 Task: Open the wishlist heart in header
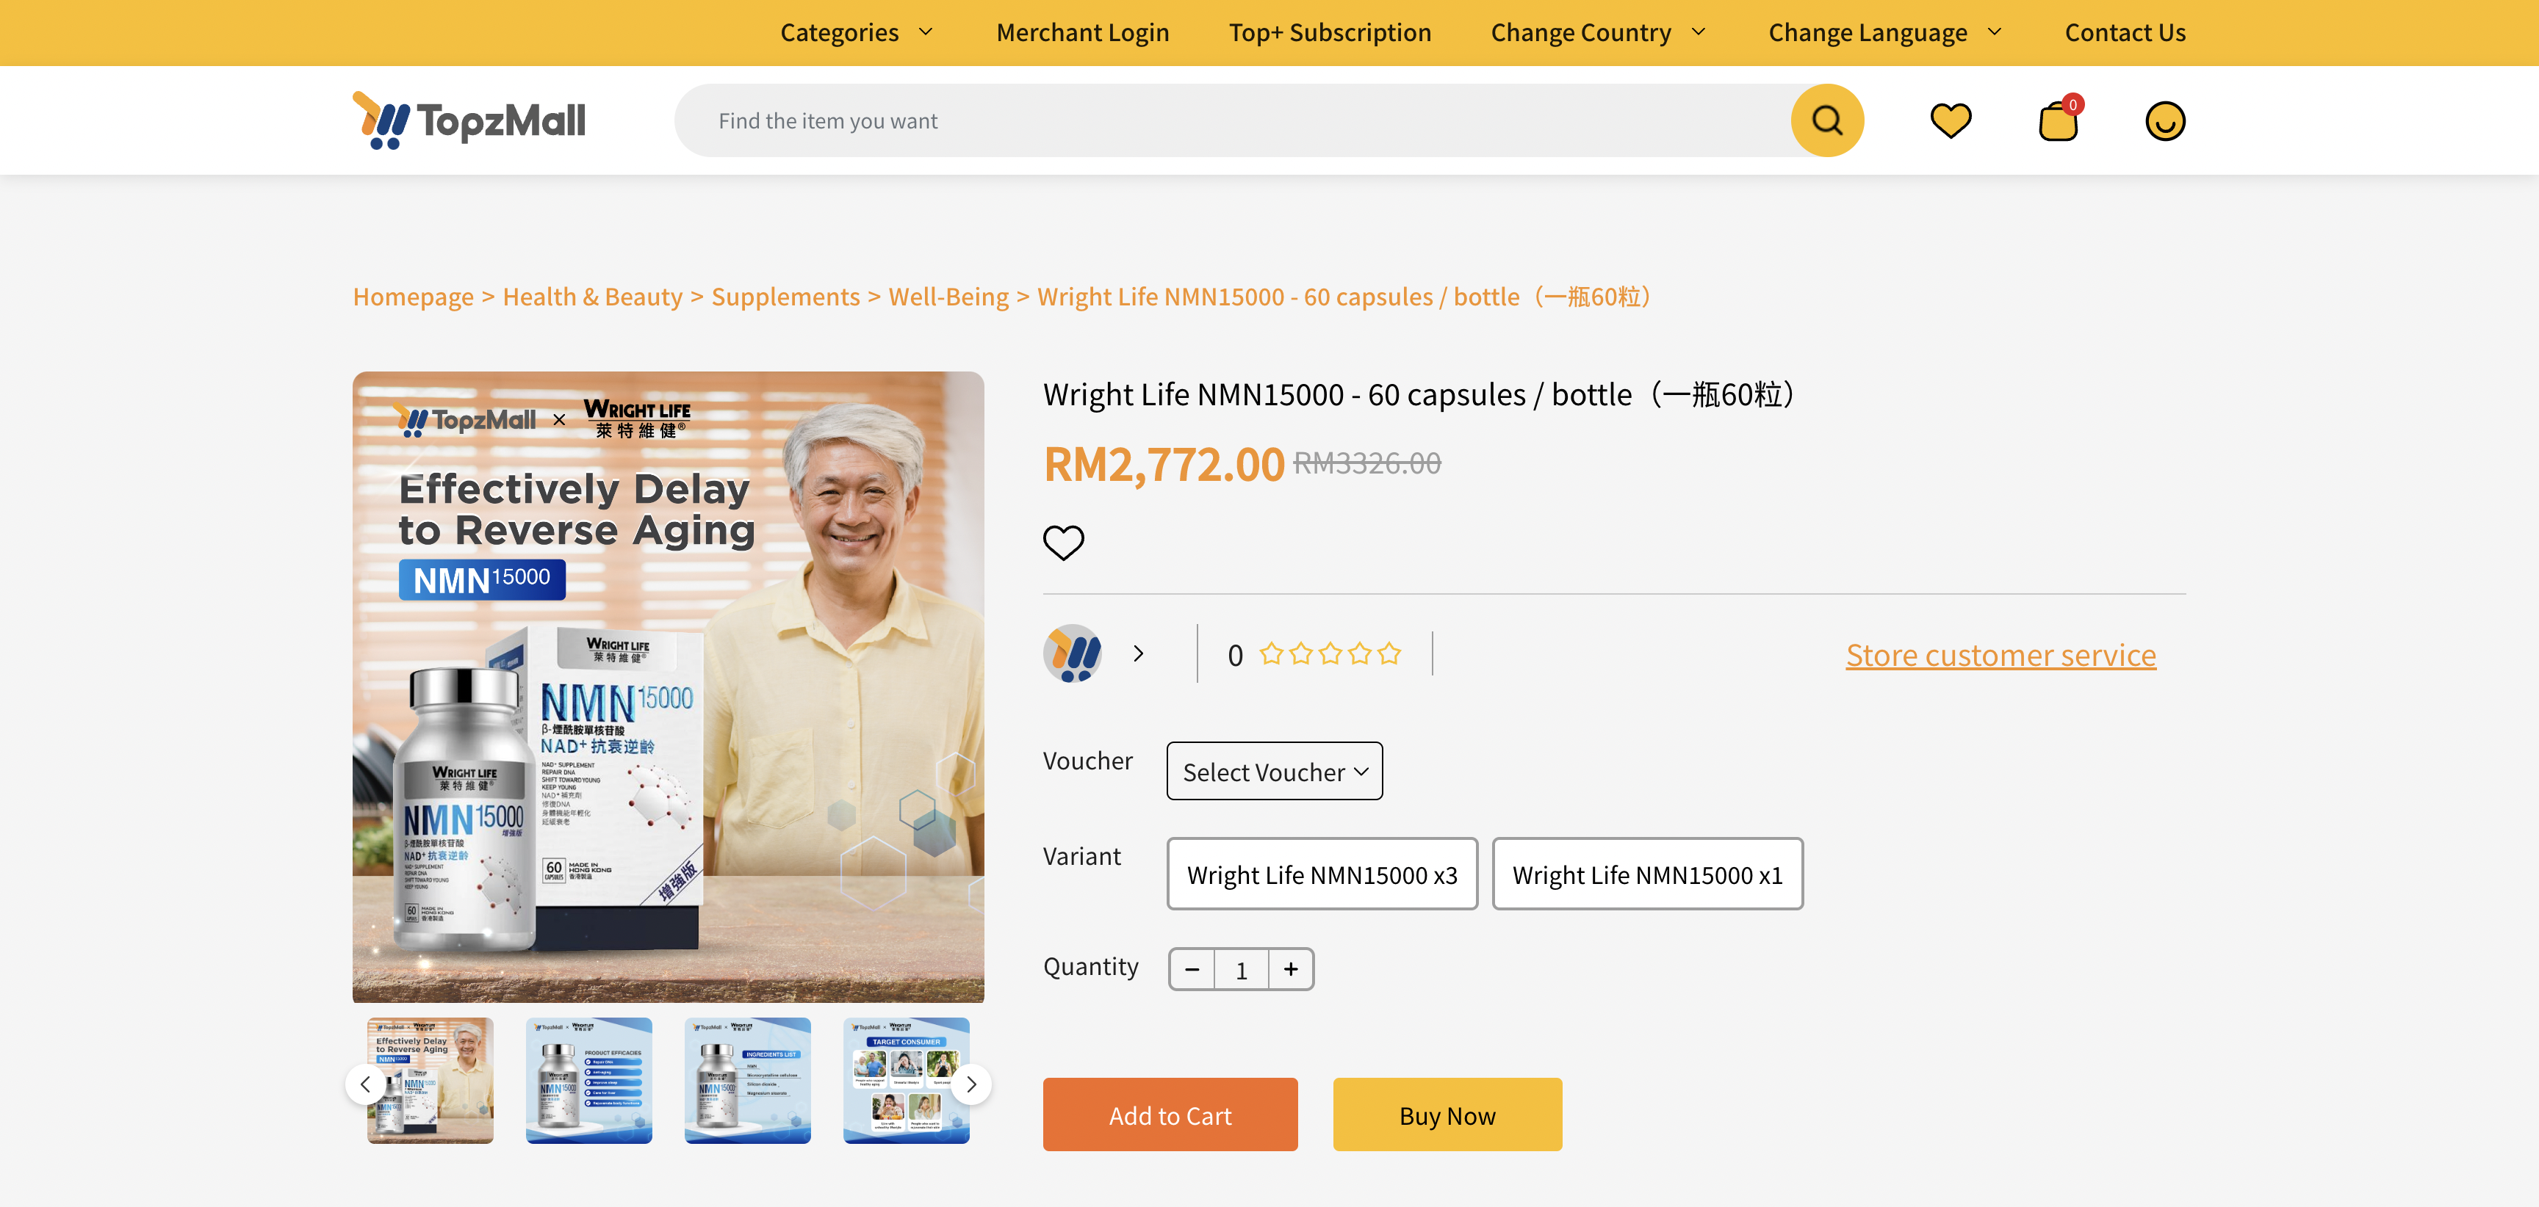coord(1950,120)
